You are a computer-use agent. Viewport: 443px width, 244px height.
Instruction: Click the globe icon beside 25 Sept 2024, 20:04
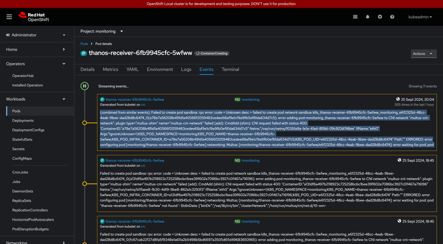(398, 99)
